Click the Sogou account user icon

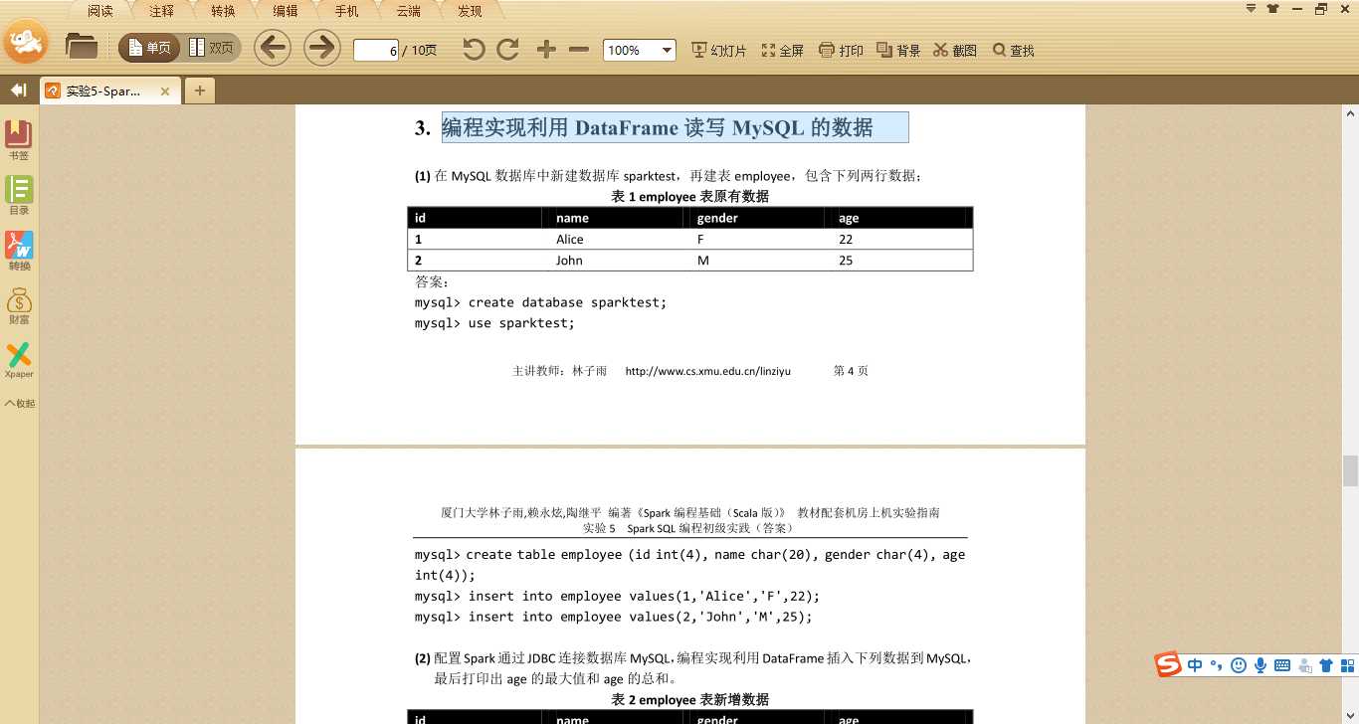click(x=1304, y=665)
